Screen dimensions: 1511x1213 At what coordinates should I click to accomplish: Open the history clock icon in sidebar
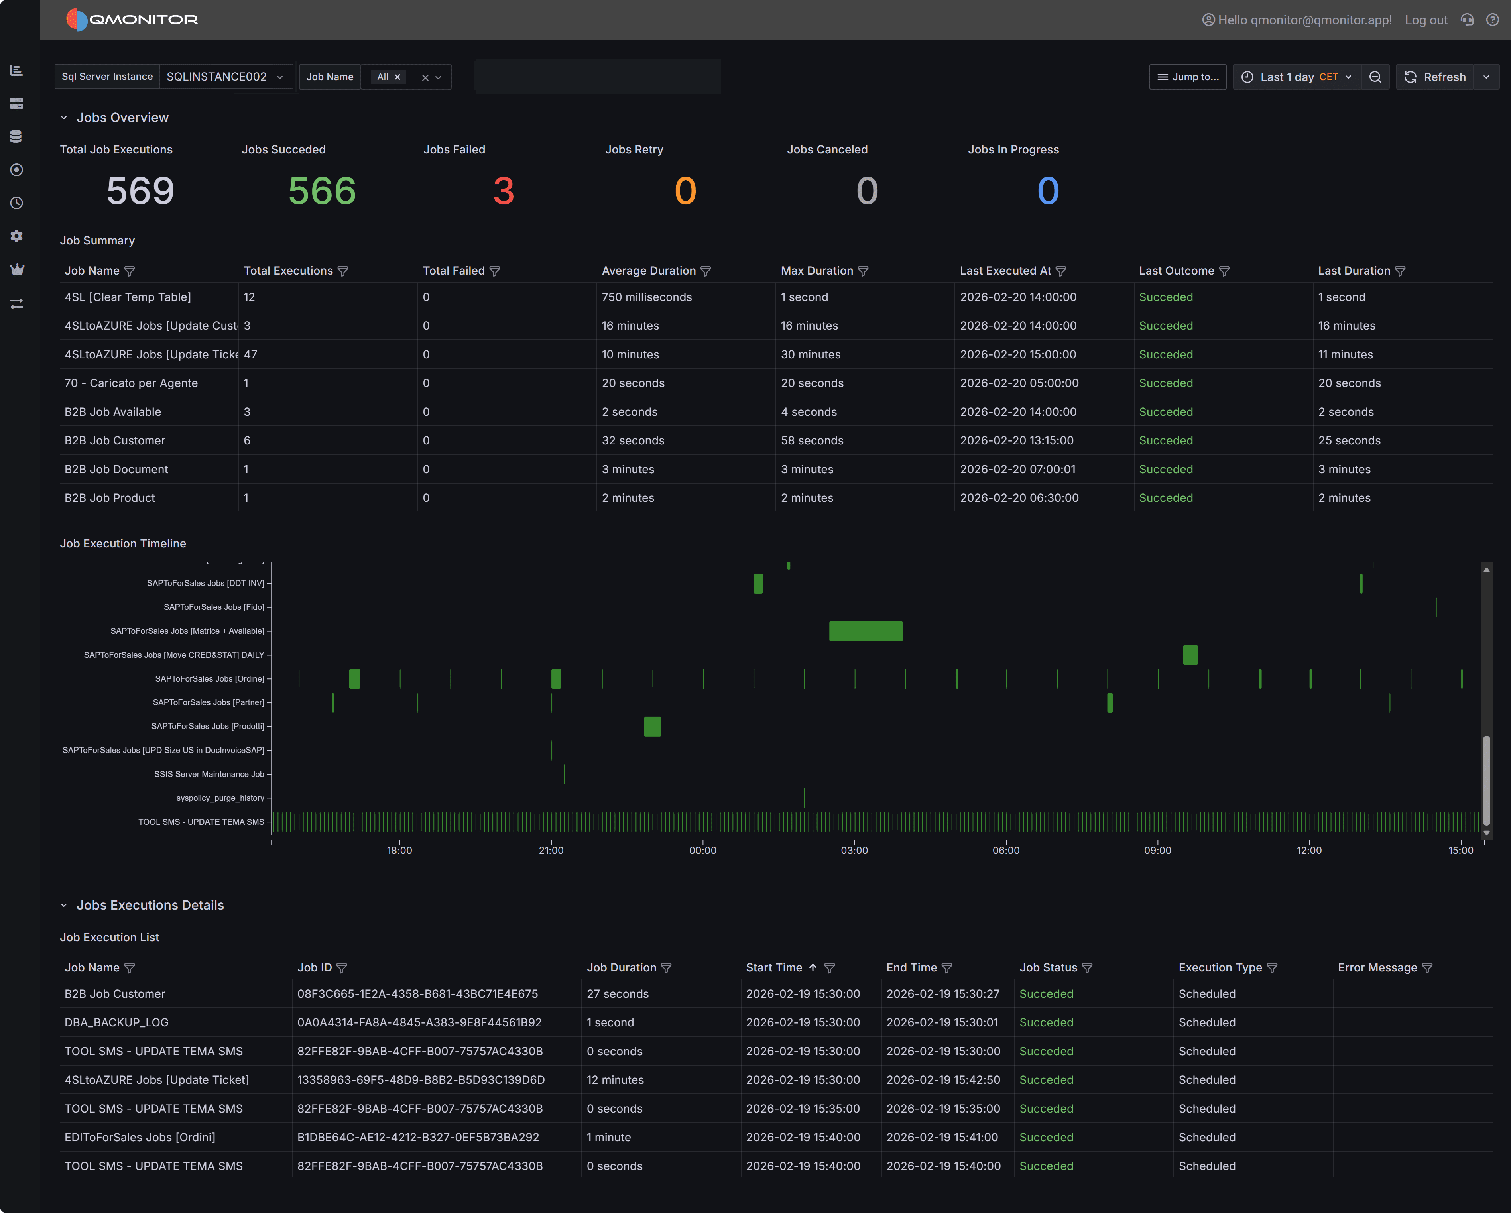[x=16, y=203]
